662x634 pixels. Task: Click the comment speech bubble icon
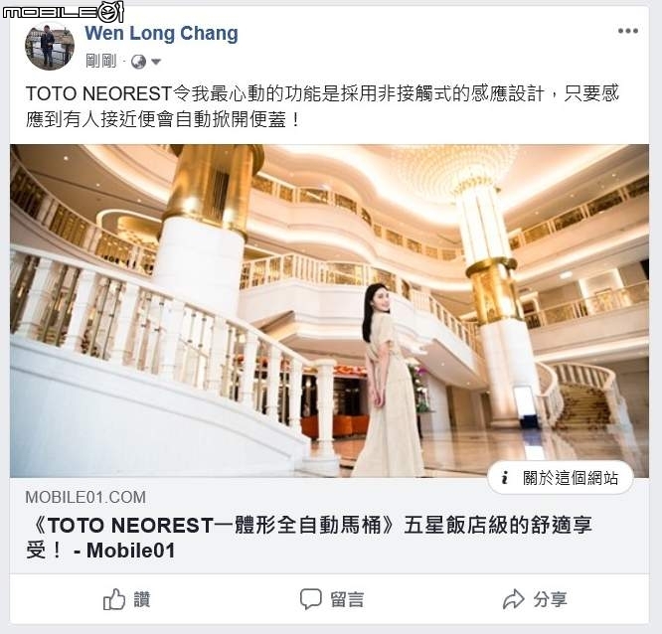point(311,599)
